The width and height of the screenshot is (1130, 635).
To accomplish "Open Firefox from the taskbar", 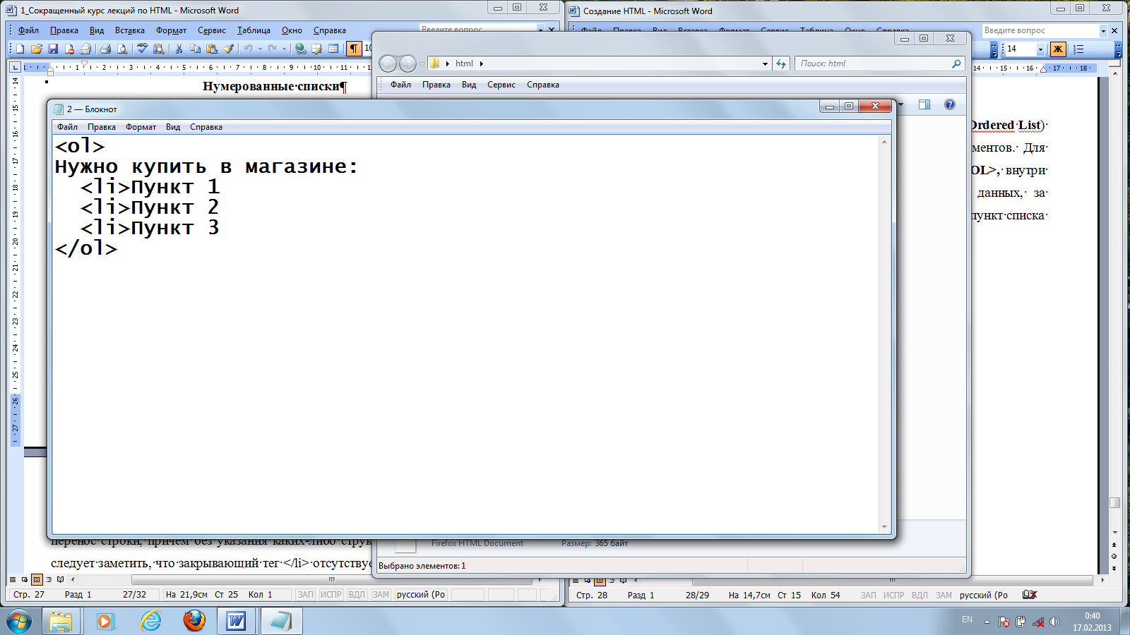I will point(194,621).
